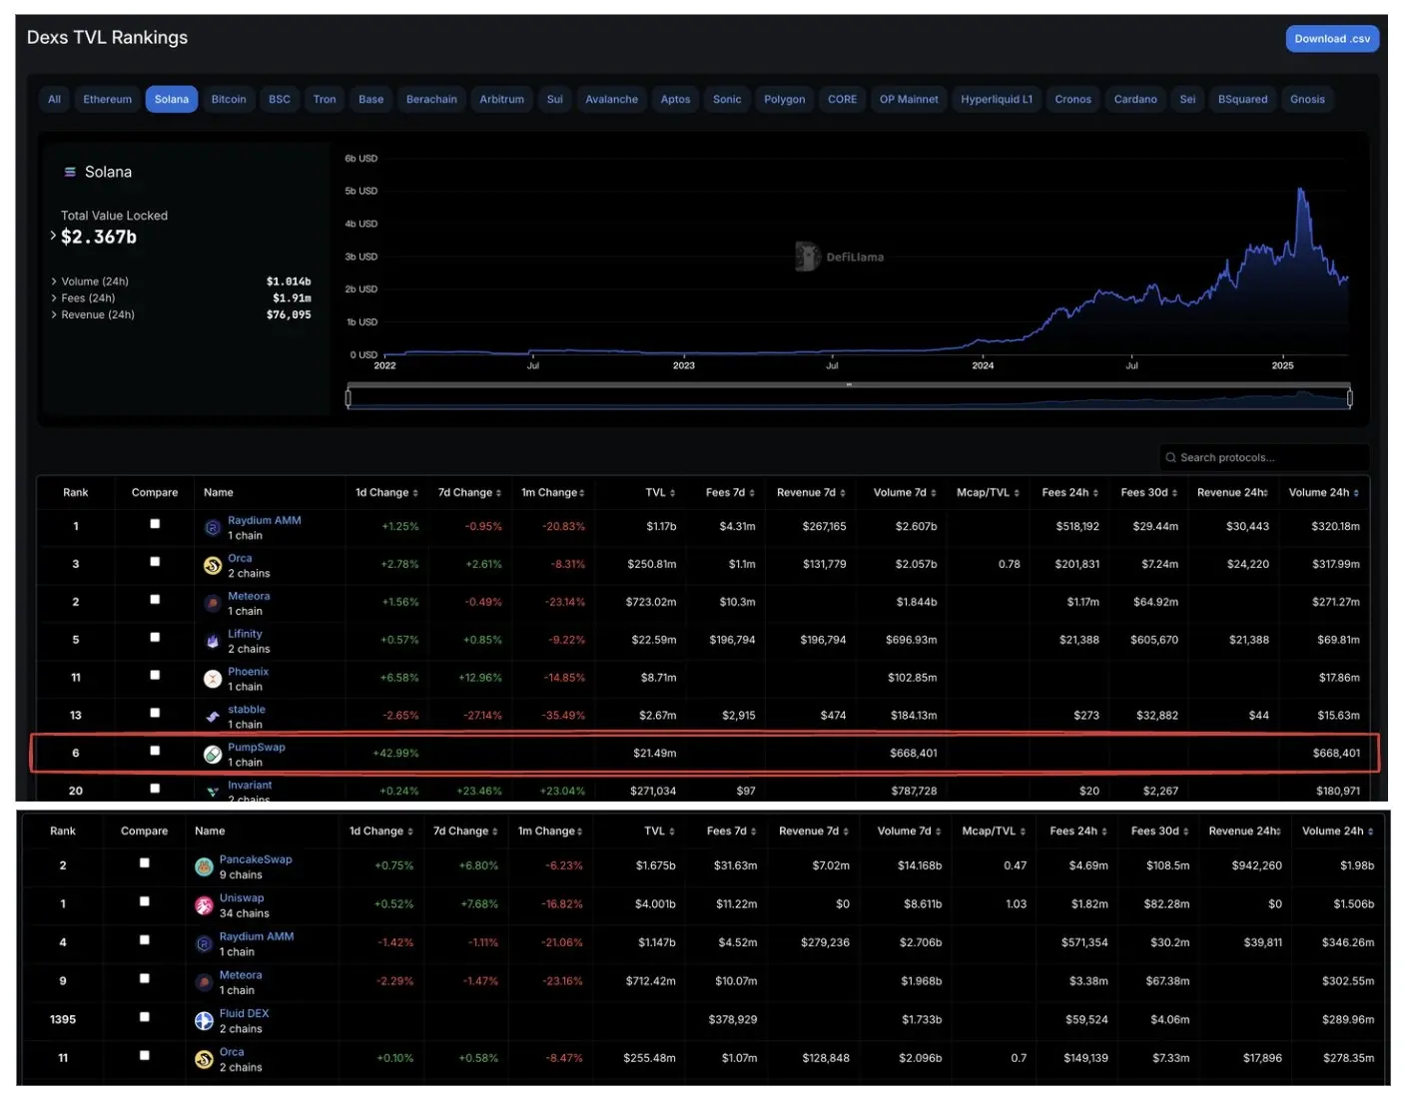Click the Download .csv button
Viewport: 1404px width, 1100px height.
[1332, 39]
